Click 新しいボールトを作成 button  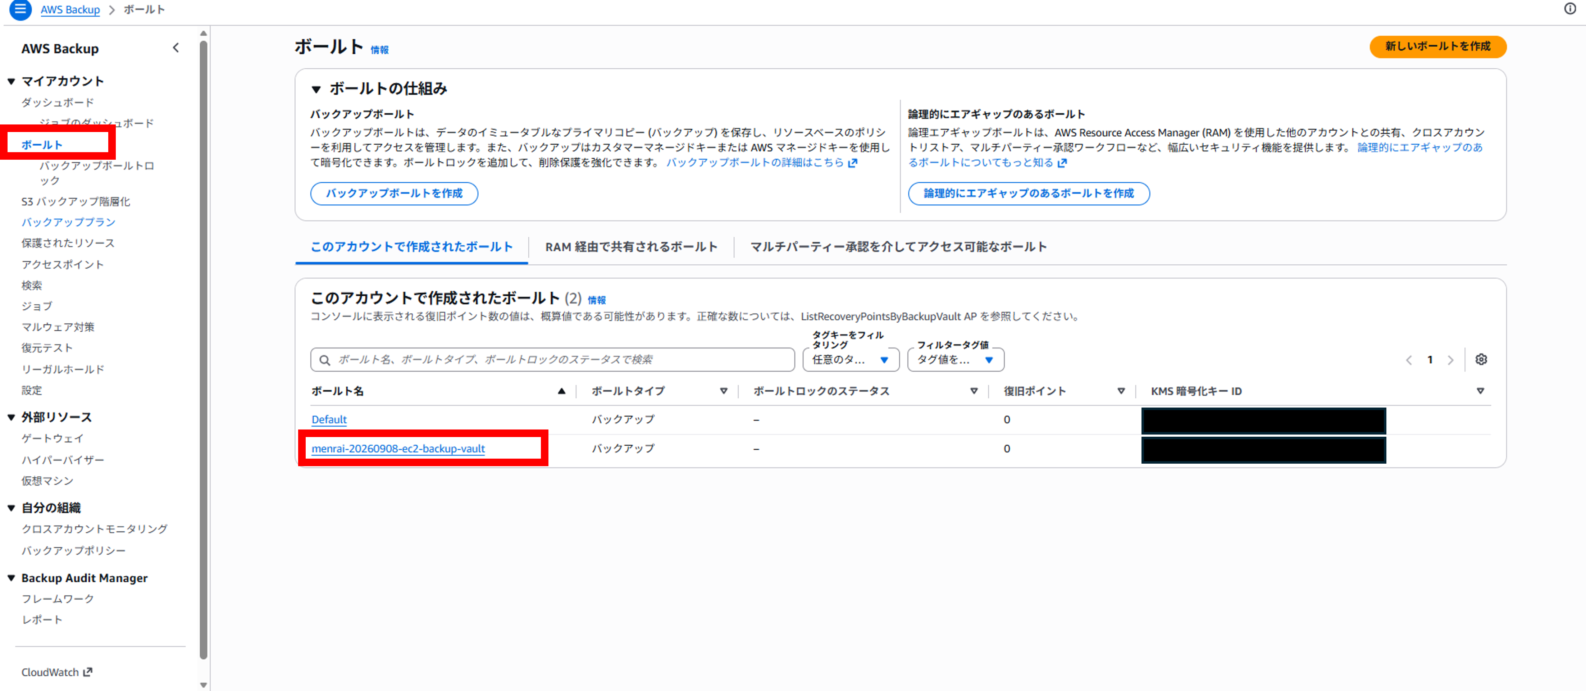point(1437,47)
